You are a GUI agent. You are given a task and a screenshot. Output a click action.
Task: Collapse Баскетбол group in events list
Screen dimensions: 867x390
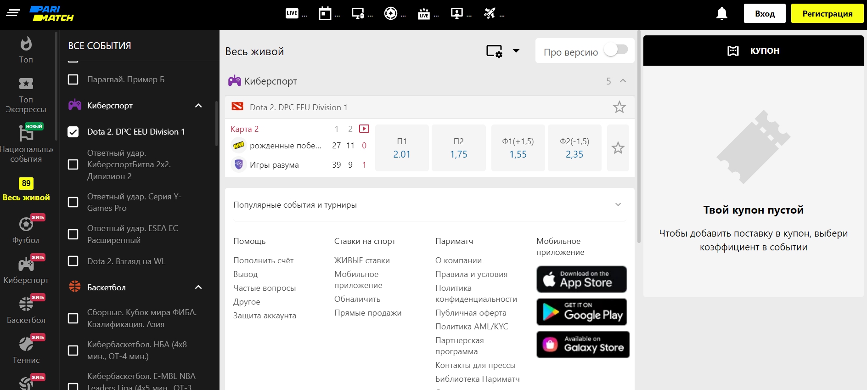198,287
